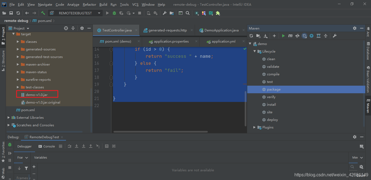Toggle the Bean Validation tool window
Viewport: 371px width, 180px height.
[x=368, y=79]
